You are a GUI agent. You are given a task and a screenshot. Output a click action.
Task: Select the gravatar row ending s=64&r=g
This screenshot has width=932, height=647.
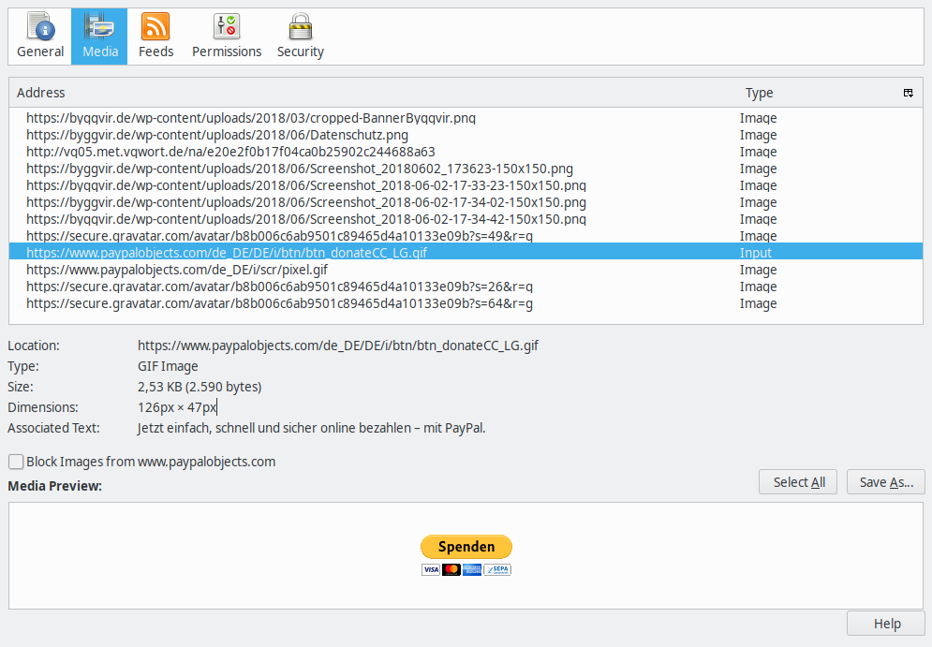(279, 303)
